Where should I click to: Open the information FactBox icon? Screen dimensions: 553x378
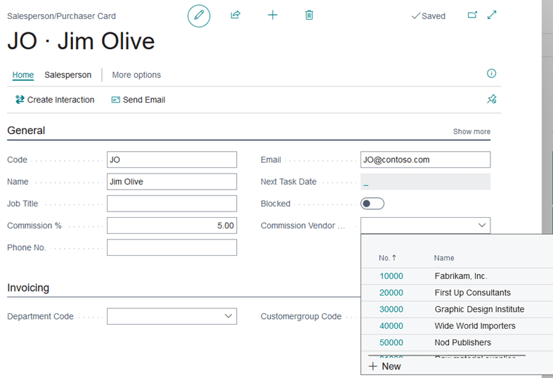click(x=492, y=74)
